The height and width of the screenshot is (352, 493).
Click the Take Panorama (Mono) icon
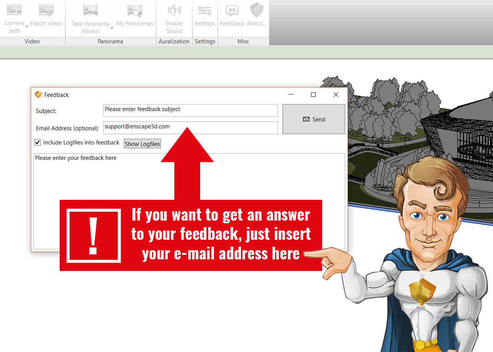[x=90, y=10]
